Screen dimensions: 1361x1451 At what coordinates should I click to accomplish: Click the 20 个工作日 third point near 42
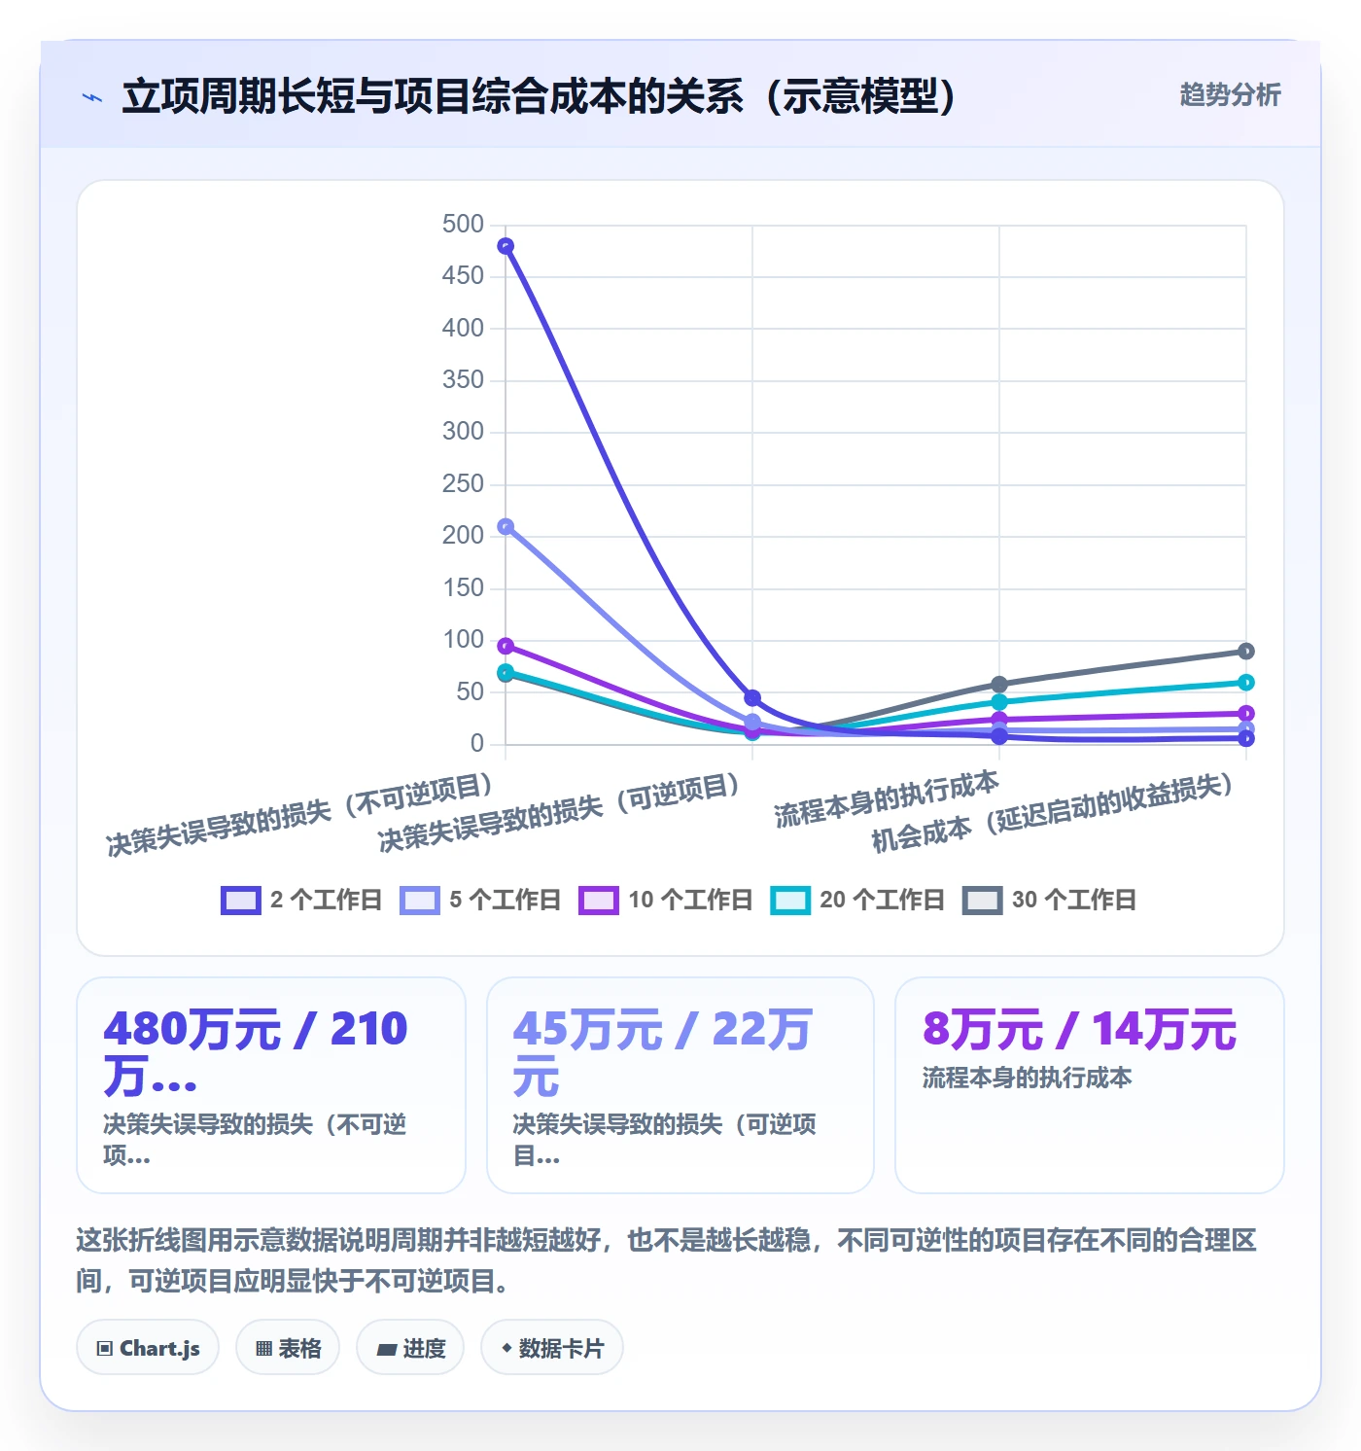pos(999,702)
